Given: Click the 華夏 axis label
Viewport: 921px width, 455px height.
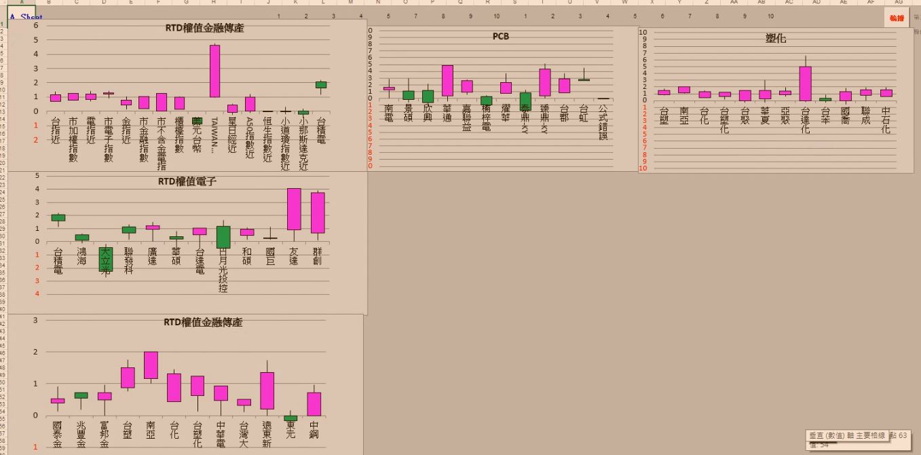Looking at the screenshot, I should pos(765,115).
